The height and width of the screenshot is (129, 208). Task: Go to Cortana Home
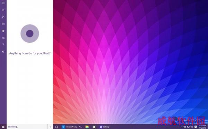pos(3,10)
